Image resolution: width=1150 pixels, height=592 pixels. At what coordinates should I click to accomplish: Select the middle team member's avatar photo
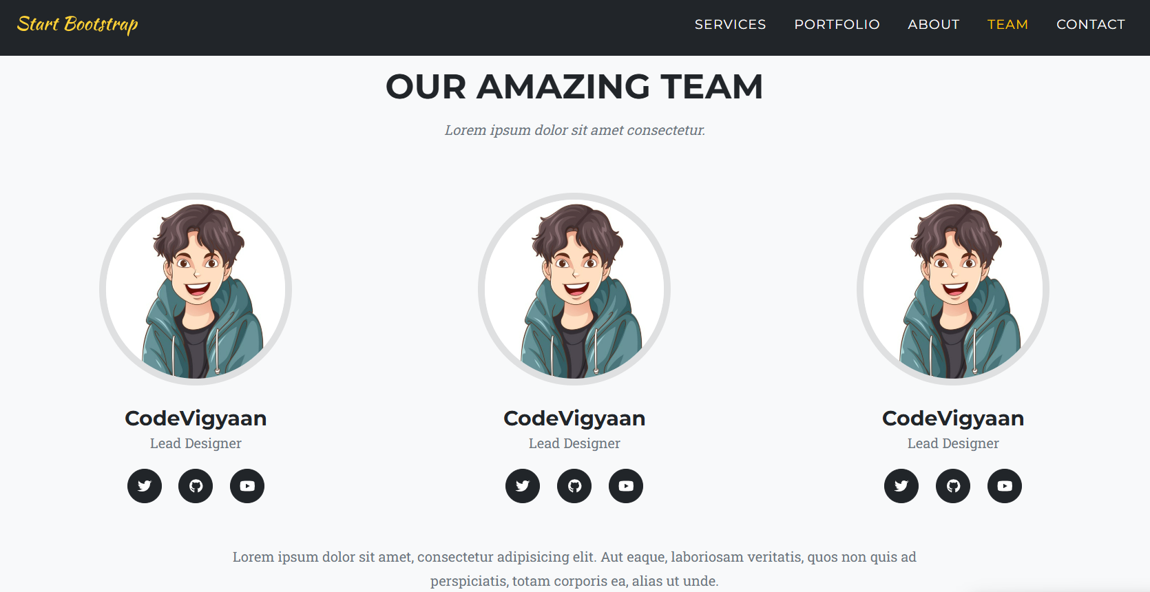[x=574, y=289]
